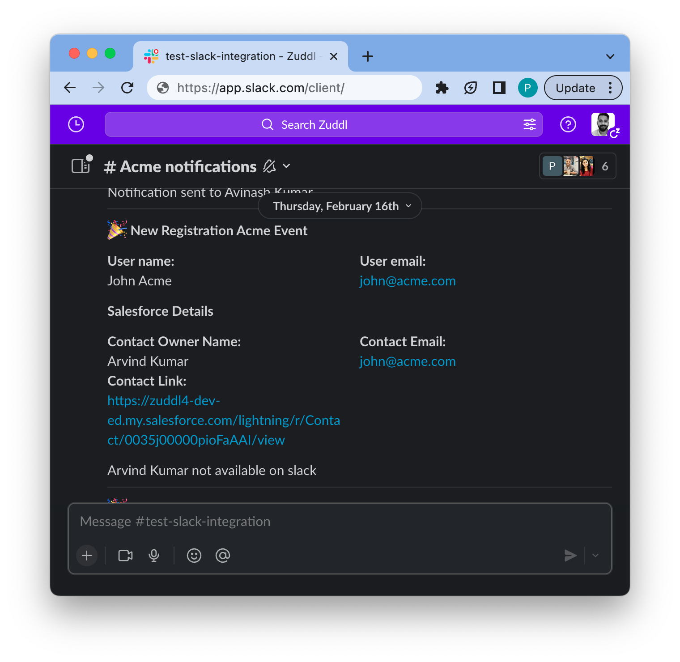
Task: Open user profile avatar menu
Action: 603,124
